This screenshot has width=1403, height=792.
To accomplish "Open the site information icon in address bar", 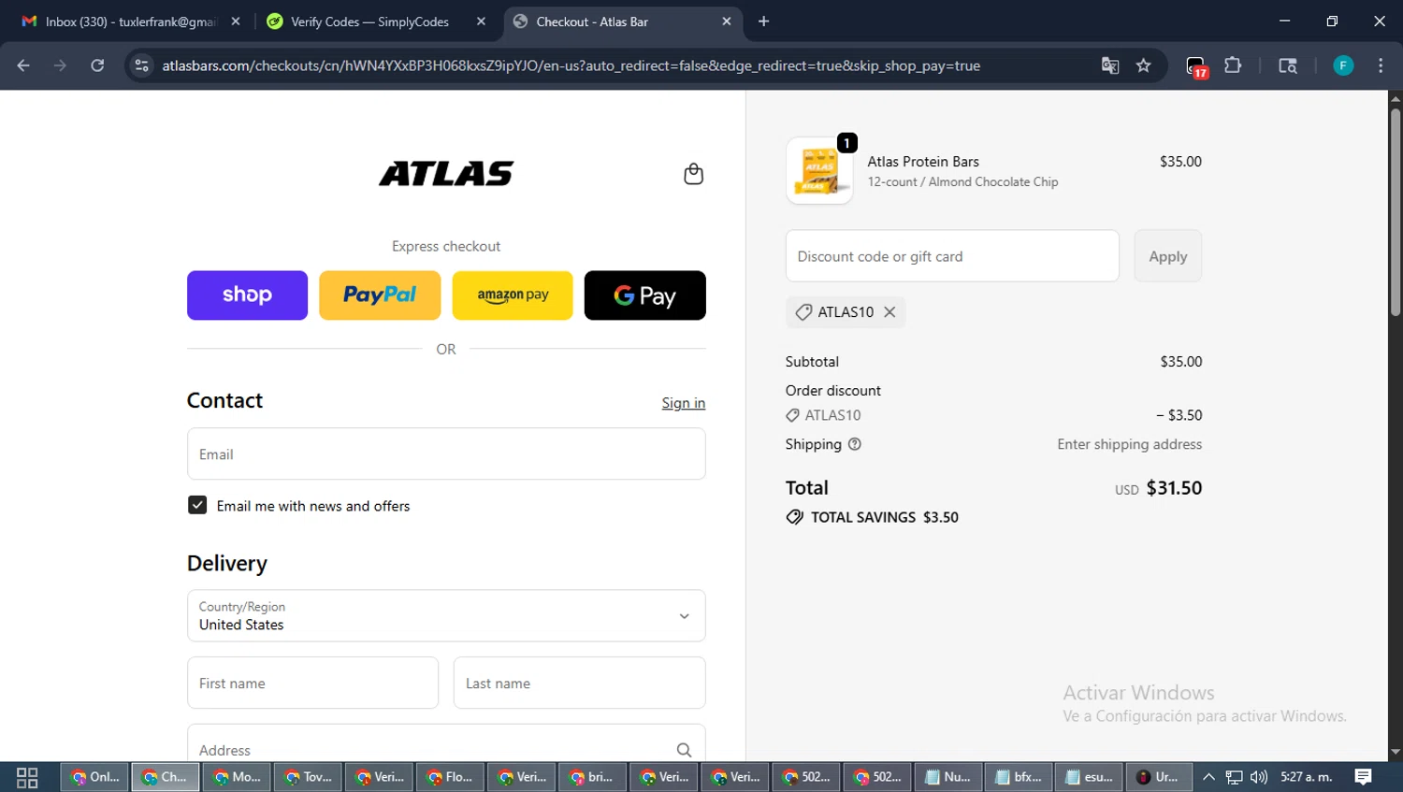I will [141, 65].
